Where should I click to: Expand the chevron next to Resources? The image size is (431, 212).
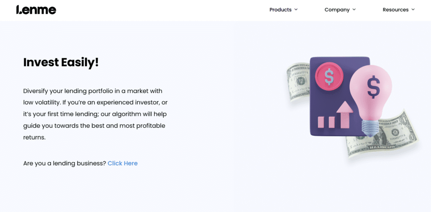coord(413,10)
